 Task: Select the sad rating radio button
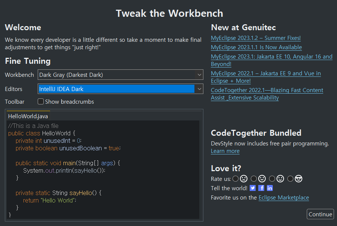(235, 179)
